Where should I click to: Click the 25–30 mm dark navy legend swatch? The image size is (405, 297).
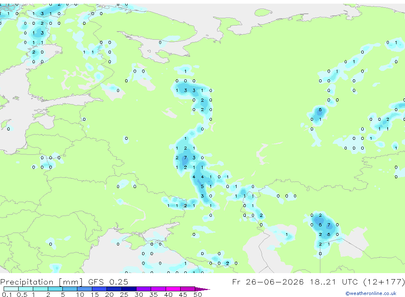coord(129,289)
